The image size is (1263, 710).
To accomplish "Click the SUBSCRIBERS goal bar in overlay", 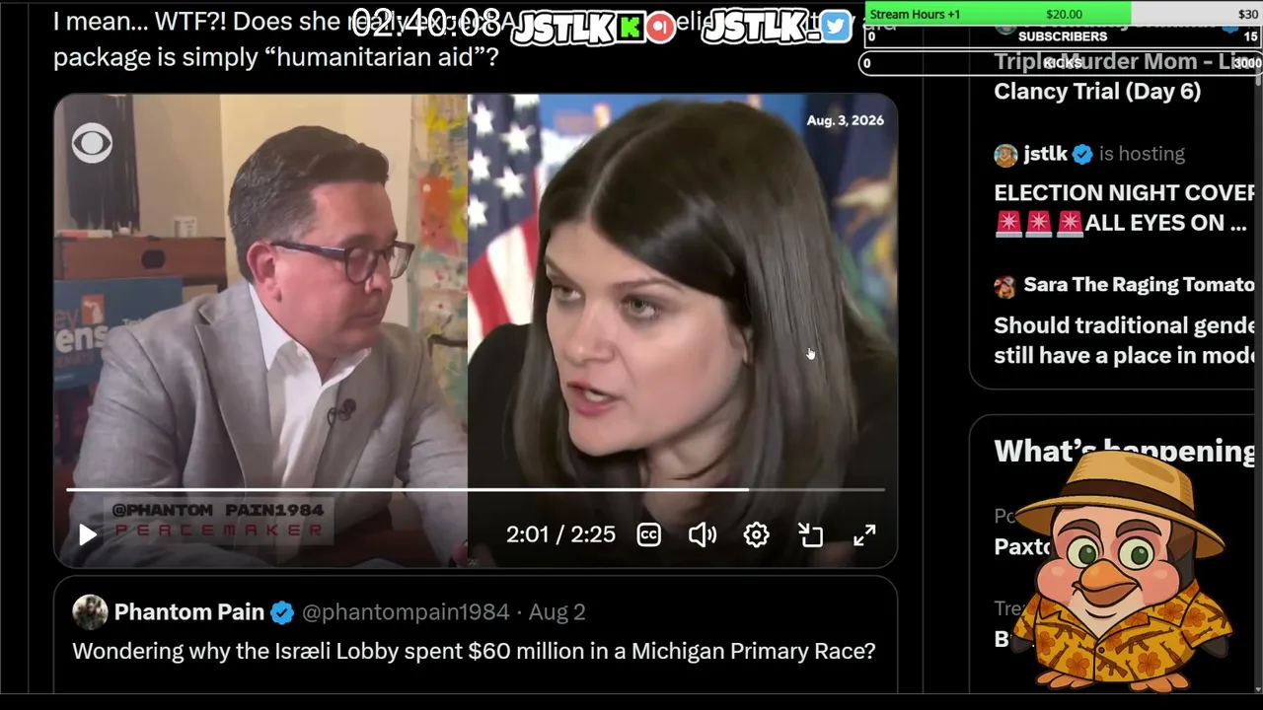I will point(1063,36).
